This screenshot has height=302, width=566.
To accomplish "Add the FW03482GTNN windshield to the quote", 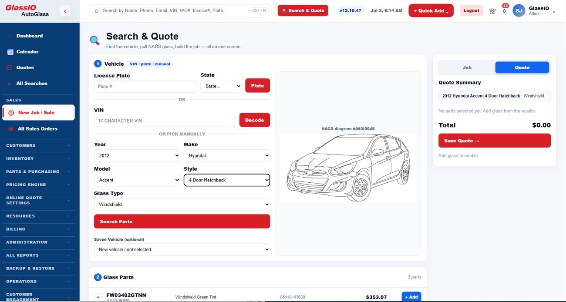I will pyautogui.click(x=411, y=297).
